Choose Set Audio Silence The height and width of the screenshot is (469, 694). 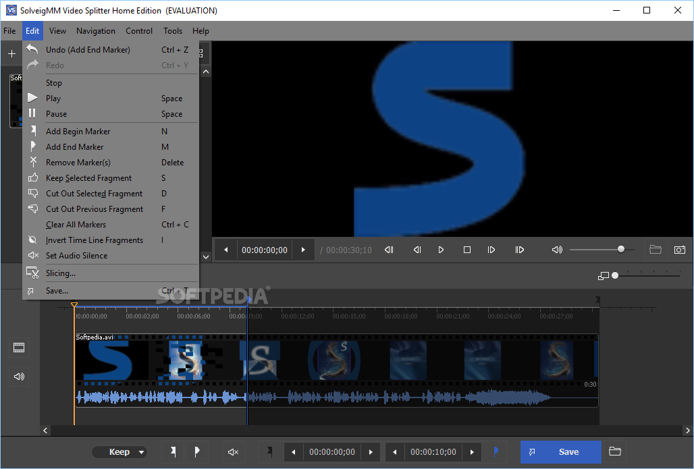tap(110, 255)
